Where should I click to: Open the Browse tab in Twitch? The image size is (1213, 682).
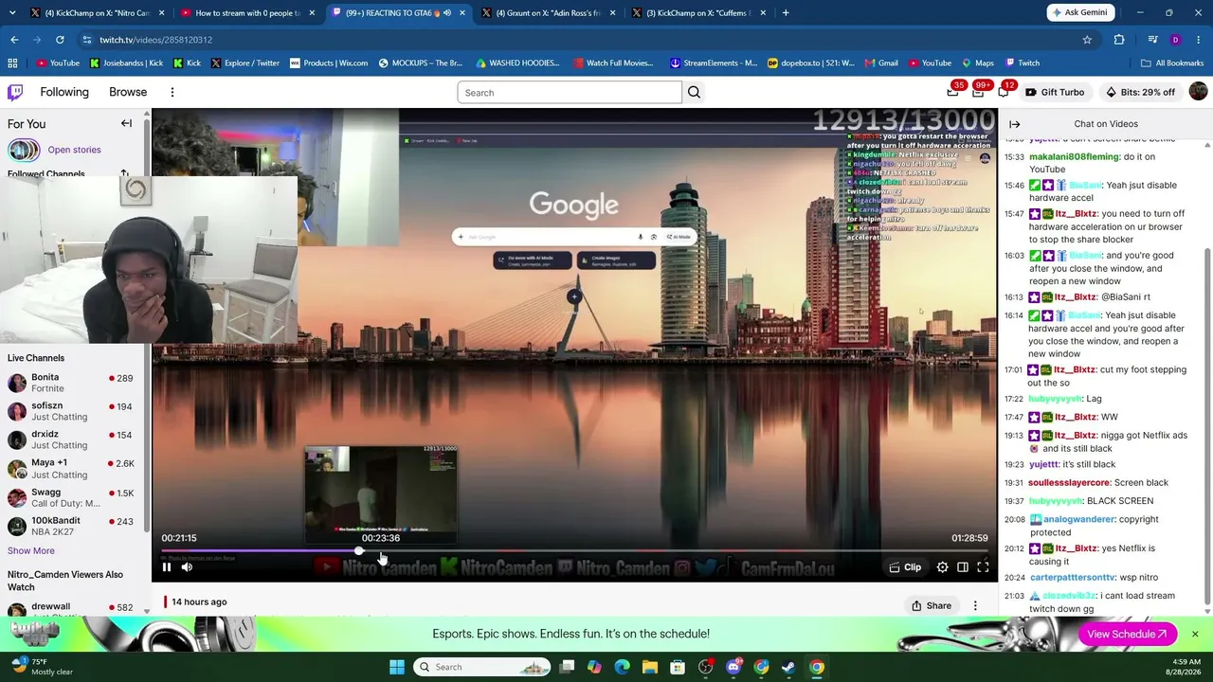pos(128,92)
